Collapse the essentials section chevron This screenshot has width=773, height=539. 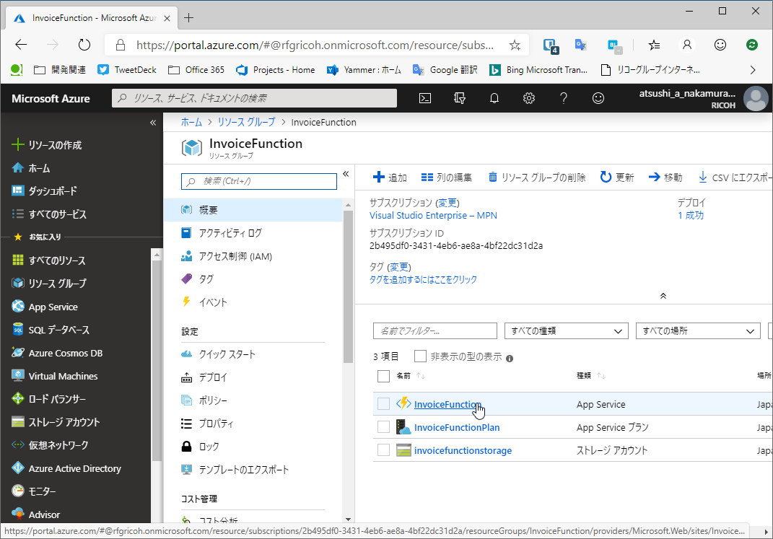pyautogui.click(x=663, y=296)
